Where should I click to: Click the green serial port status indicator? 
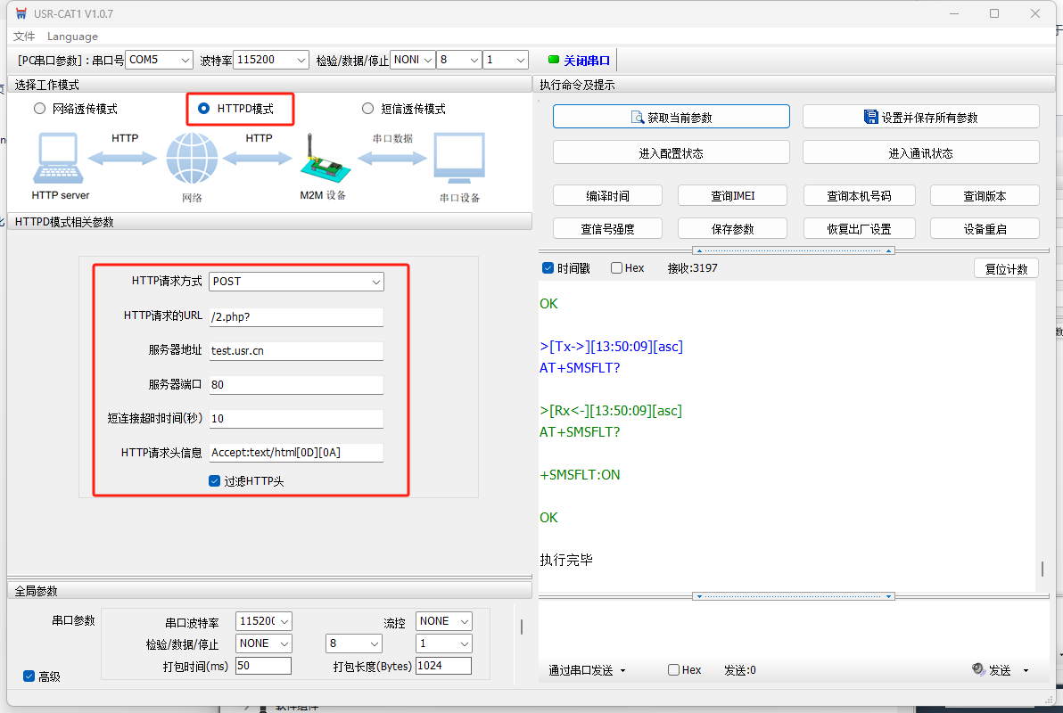554,60
